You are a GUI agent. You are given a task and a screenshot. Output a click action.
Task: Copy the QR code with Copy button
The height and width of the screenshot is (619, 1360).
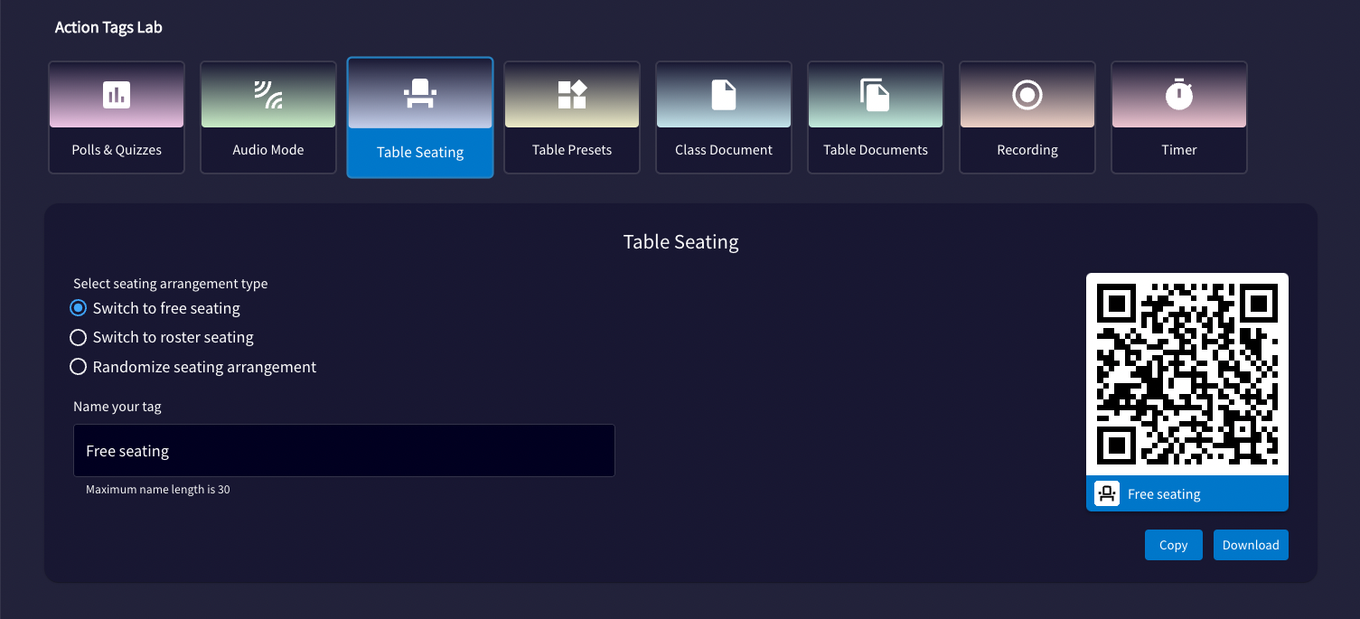[1173, 545]
